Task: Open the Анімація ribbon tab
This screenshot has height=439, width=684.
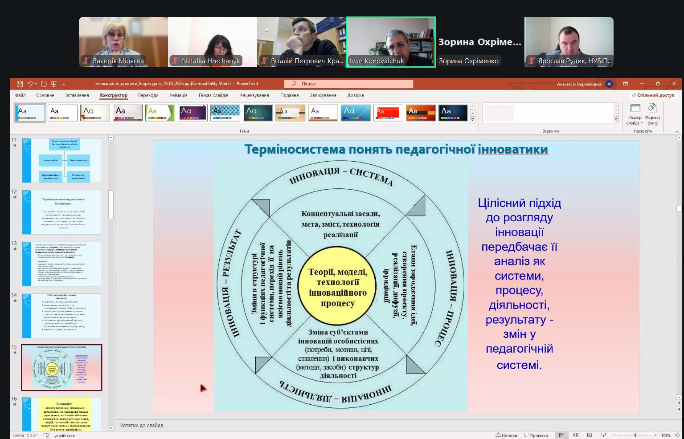Action: (x=178, y=95)
